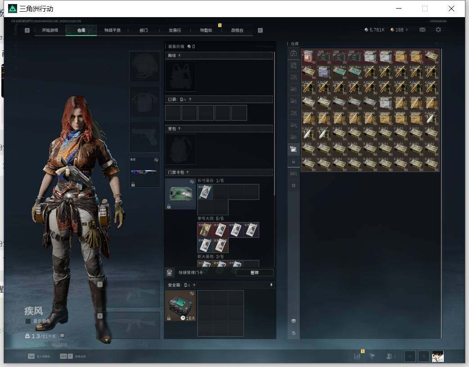Expand the 门禁卡包 section header
Viewport: 469px width, 367px height.
(x=219, y=172)
